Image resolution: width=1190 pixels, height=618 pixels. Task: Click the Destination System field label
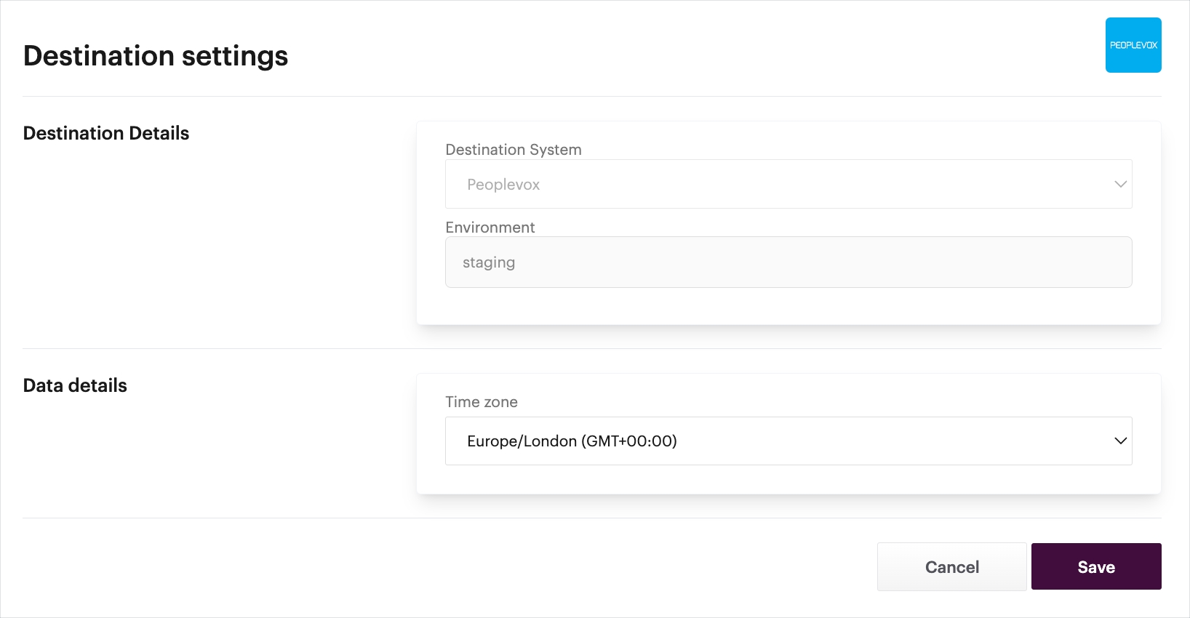(513, 150)
